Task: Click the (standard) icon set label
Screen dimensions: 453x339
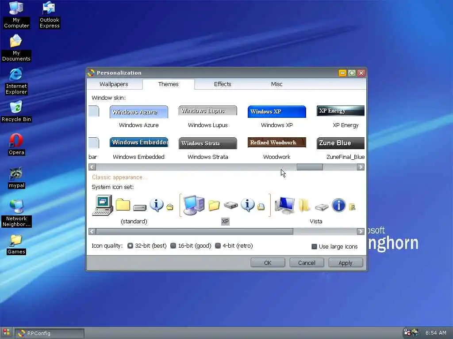Action: 134,222
